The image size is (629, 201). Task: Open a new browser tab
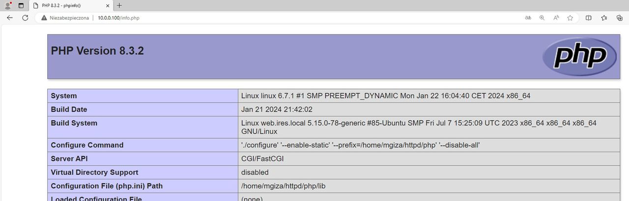point(119,5)
